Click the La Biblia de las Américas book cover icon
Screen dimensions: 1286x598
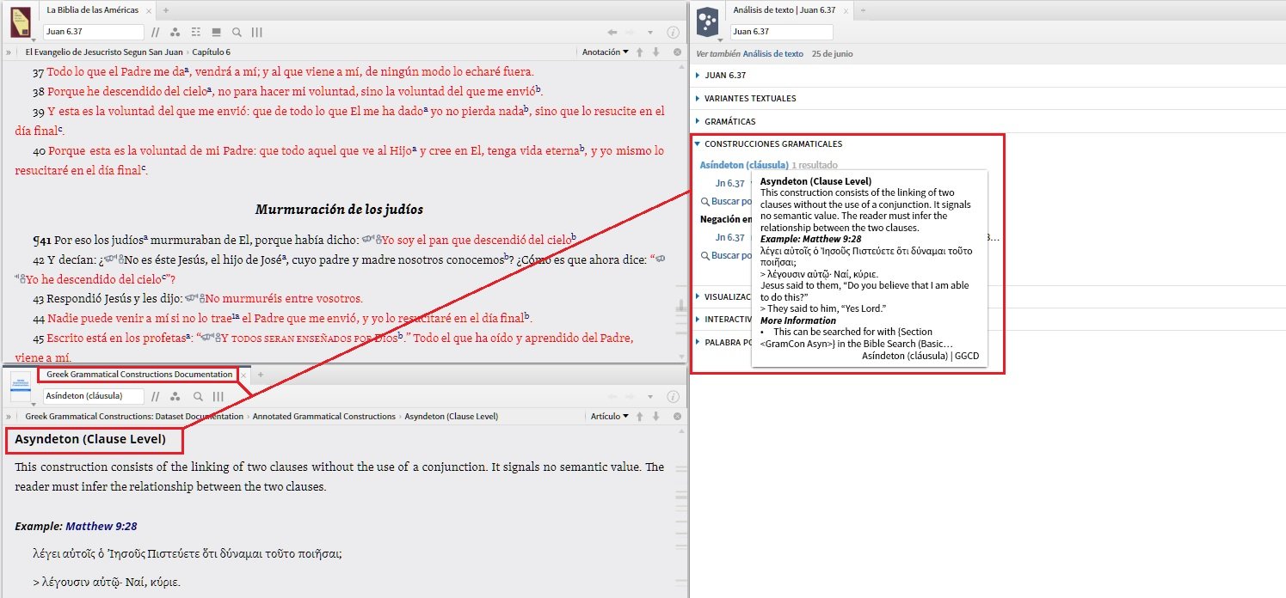pyautogui.click(x=21, y=21)
